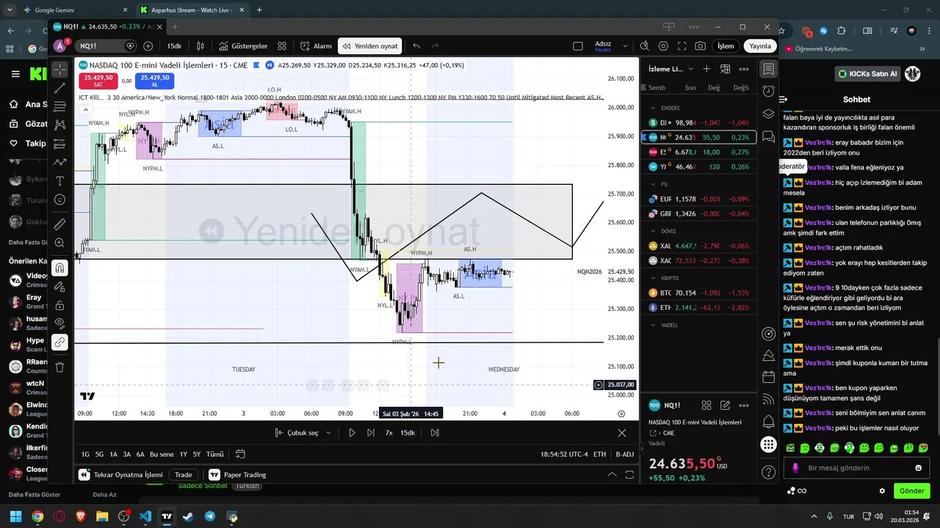Collapse the indicator legend arrow

click(85, 110)
